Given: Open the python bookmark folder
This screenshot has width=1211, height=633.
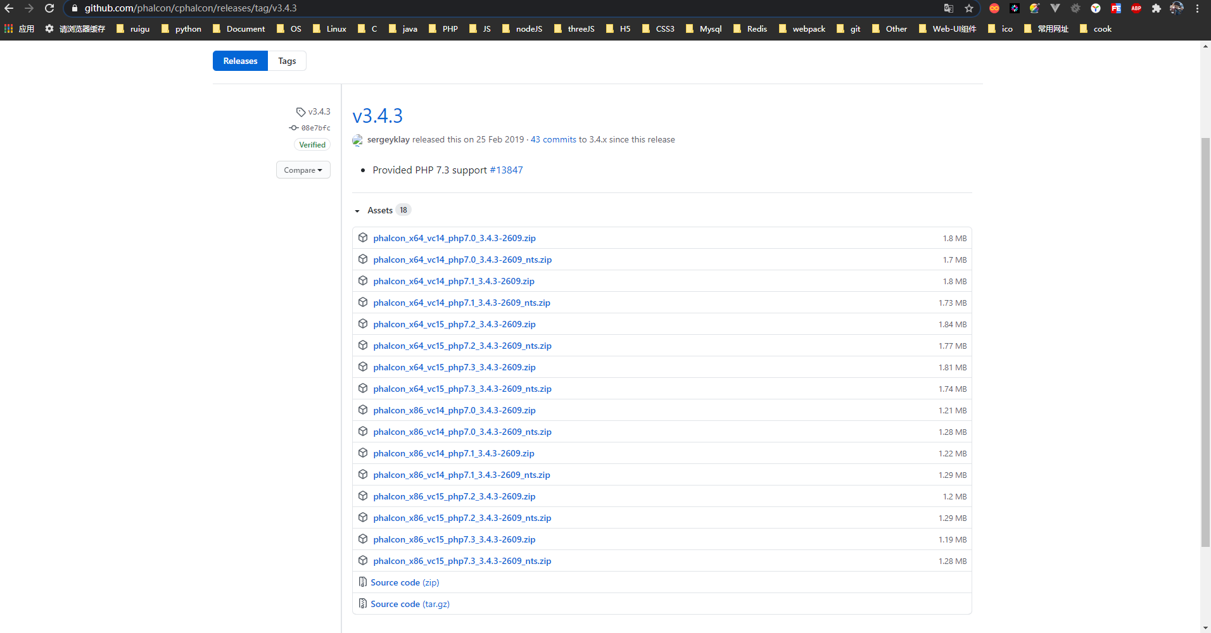Looking at the screenshot, I should pyautogui.click(x=181, y=28).
